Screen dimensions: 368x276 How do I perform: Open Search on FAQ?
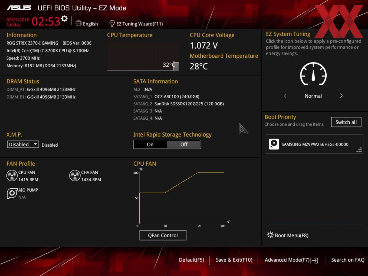[348, 260]
